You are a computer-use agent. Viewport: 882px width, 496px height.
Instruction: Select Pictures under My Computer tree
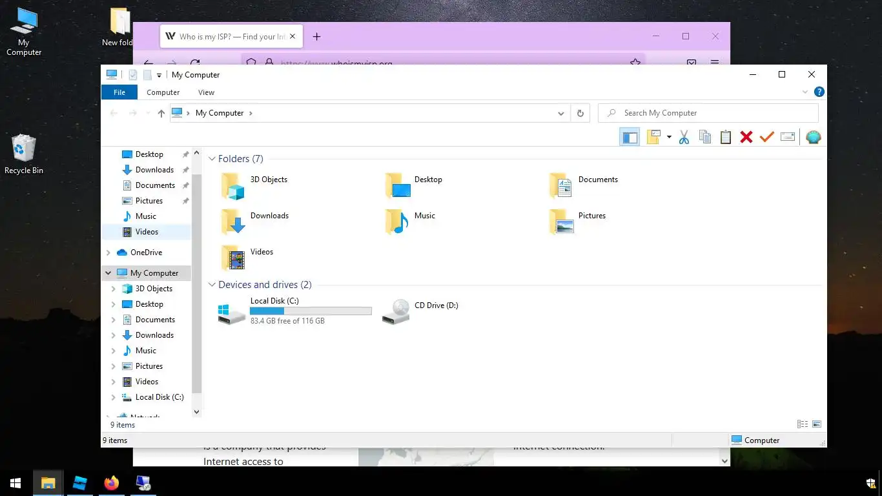[x=149, y=366]
